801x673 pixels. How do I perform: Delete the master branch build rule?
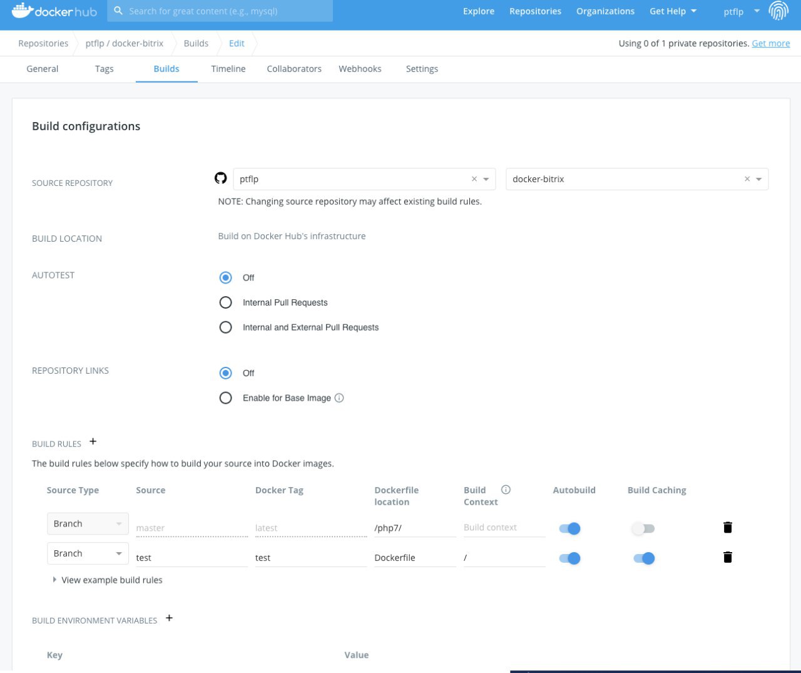tap(728, 527)
